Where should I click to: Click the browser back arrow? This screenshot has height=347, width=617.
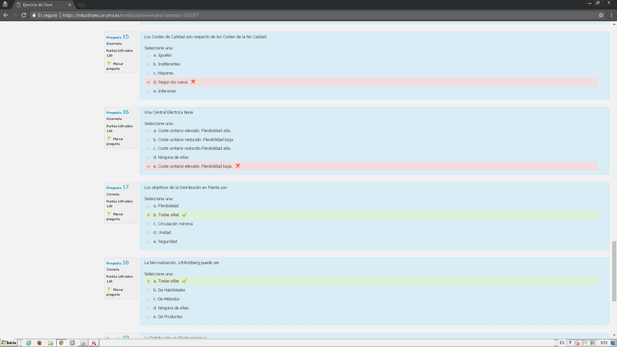click(6, 15)
